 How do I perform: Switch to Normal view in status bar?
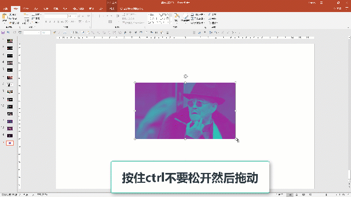(x=290, y=195)
